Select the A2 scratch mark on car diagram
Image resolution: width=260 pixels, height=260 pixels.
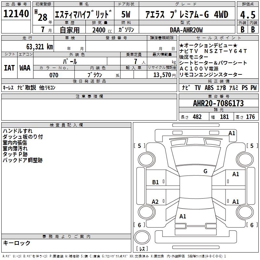155,202
